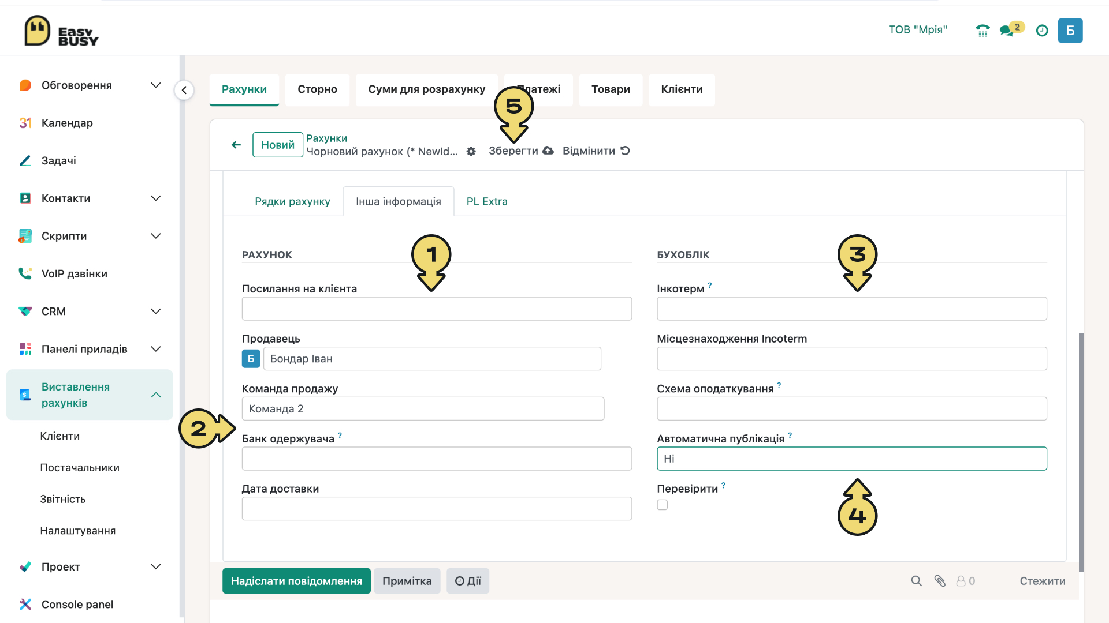Click the Console panel tools icon

[x=25, y=604]
